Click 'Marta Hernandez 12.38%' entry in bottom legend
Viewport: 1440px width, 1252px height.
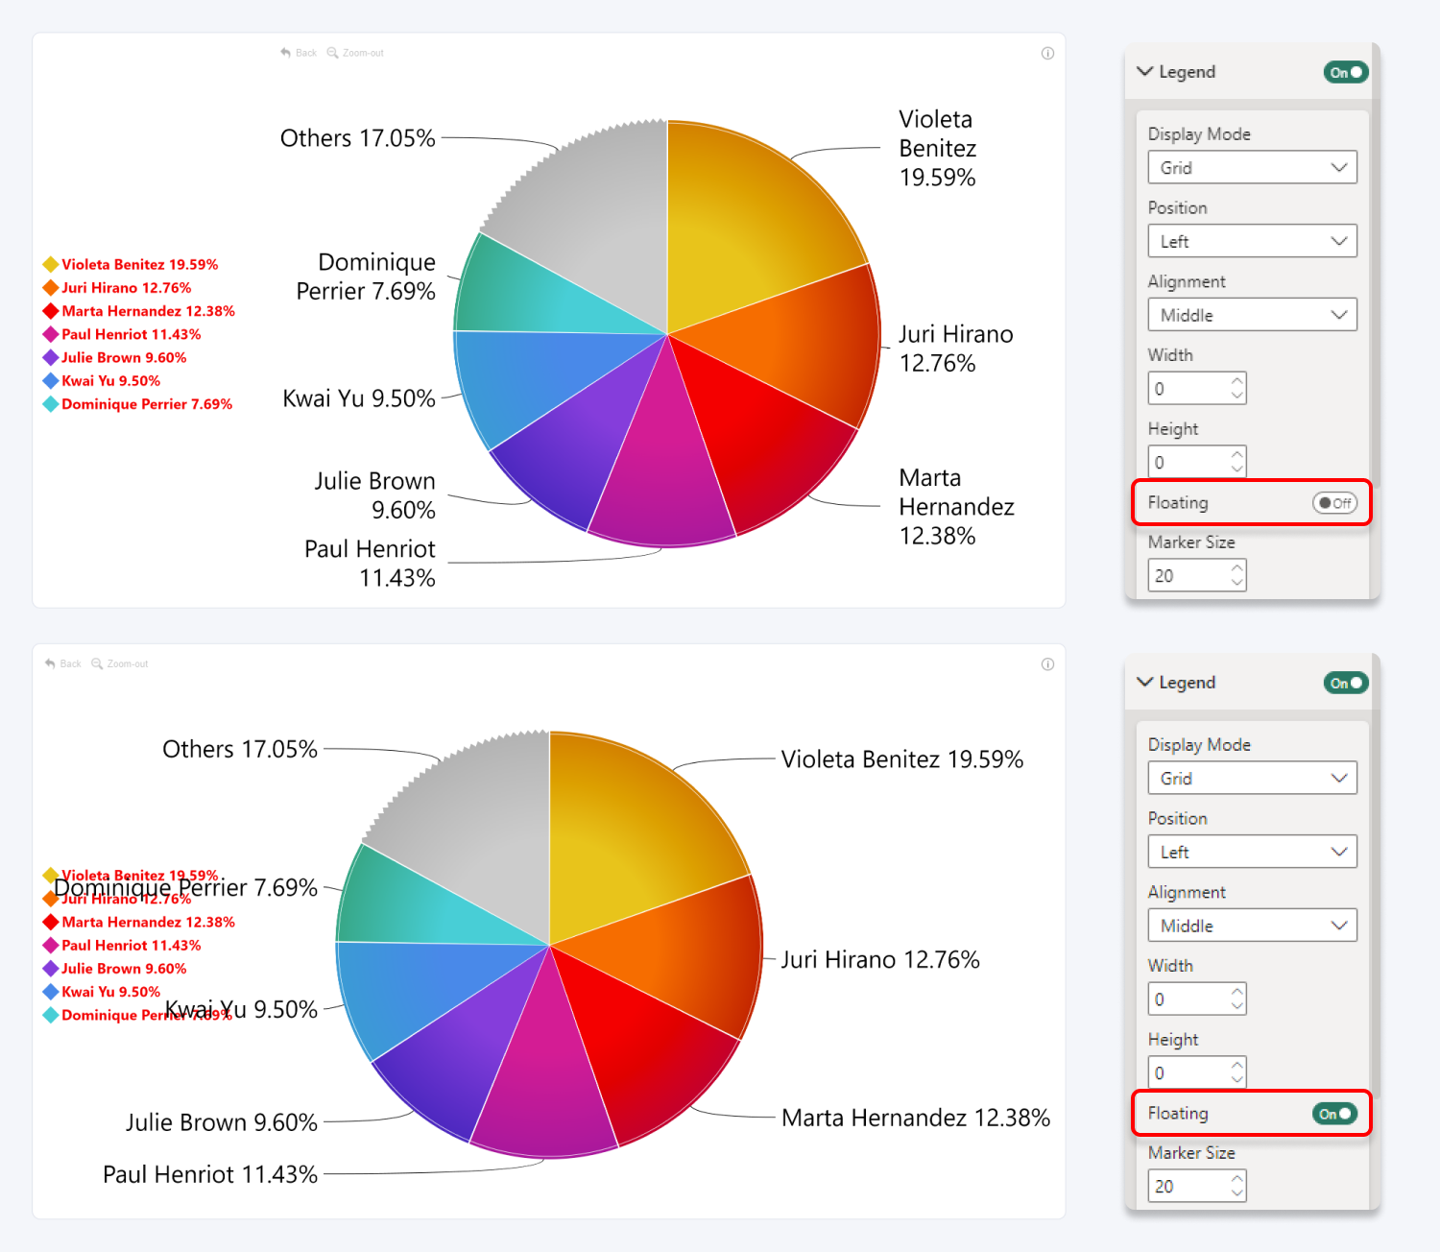[x=148, y=922]
